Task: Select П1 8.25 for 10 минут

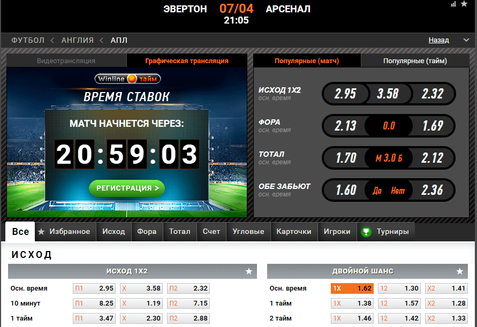Action: pos(94,303)
